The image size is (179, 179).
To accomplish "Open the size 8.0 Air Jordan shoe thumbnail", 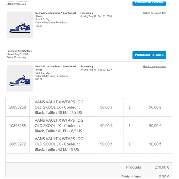I will point(20,78).
